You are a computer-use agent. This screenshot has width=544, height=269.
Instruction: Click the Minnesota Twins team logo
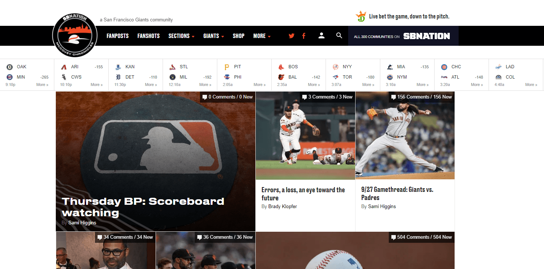point(10,77)
